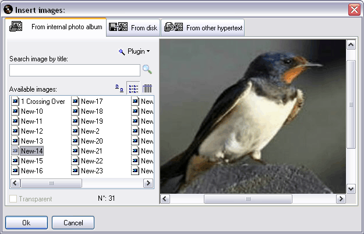The width and height of the screenshot is (364, 234).
Task: Select New-2 from the image list
Action: 90,131
